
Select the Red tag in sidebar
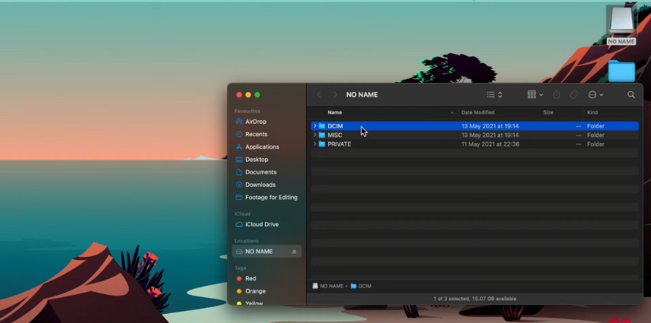click(251, 279)
